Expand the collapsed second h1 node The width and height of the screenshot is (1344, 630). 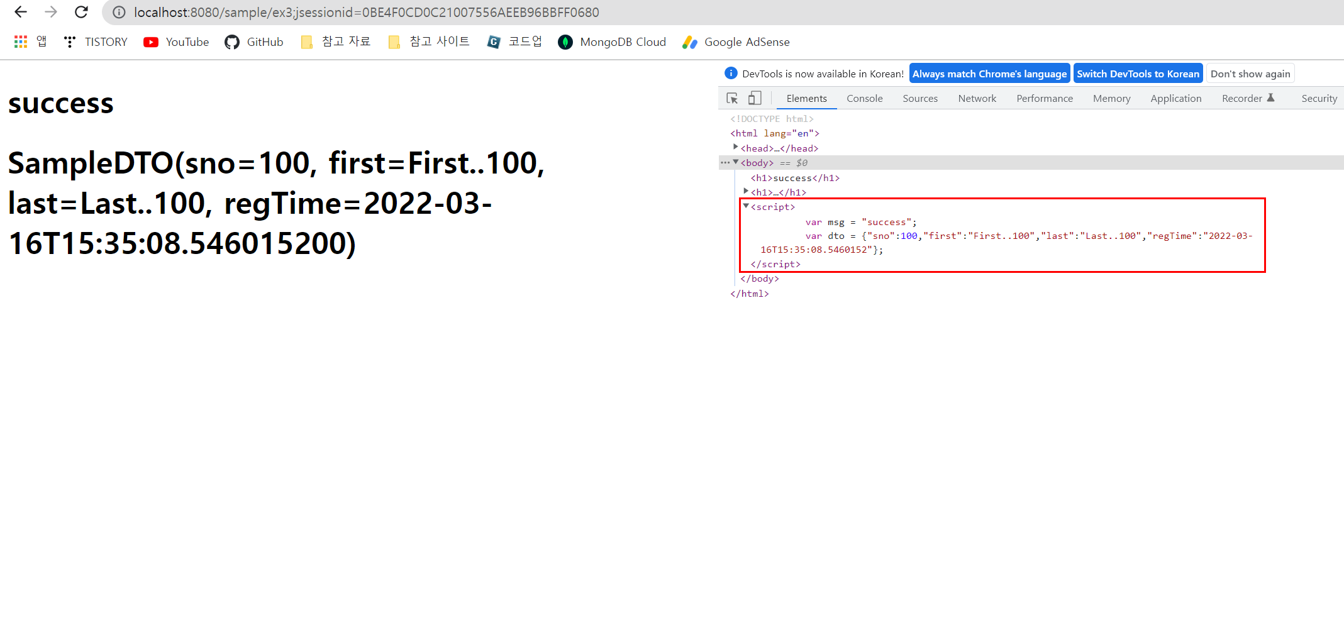[x=746, y=191]
